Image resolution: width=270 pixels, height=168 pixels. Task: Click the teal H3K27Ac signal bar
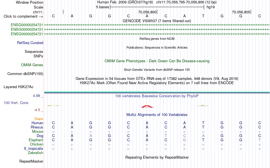[x=157, y=92]
